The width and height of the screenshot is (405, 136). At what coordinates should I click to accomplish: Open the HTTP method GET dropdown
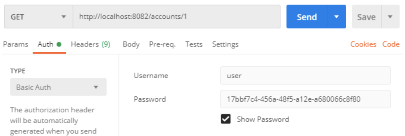tap(38, 17)
